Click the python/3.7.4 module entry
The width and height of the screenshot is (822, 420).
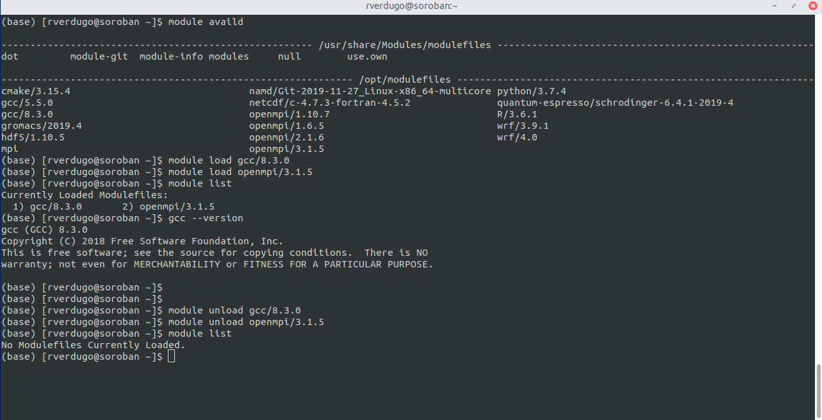click(x=530, y=90)
